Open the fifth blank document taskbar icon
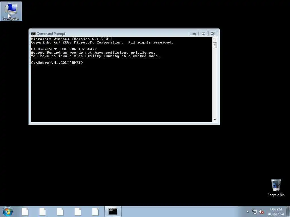This screenshot has width=290, height=217. pyautogui.click(x=95, y=212)
